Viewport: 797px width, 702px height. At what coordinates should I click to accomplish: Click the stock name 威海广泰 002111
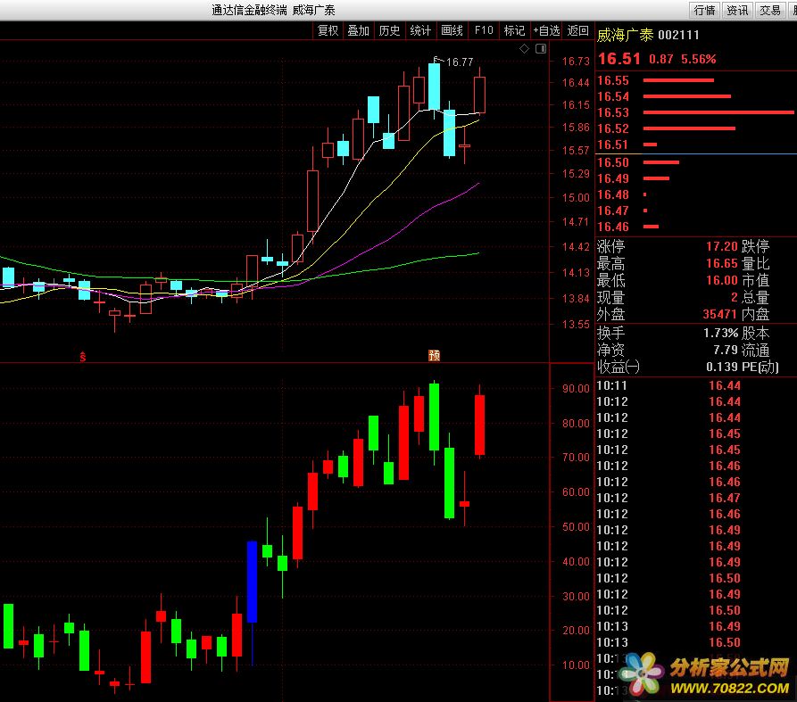pos(648,35)
